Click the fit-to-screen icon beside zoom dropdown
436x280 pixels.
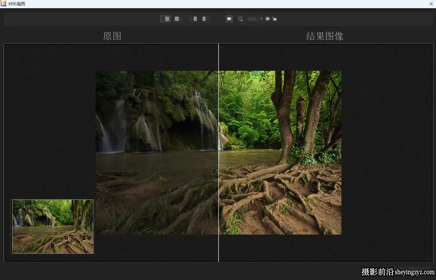[x=268, y=19]
